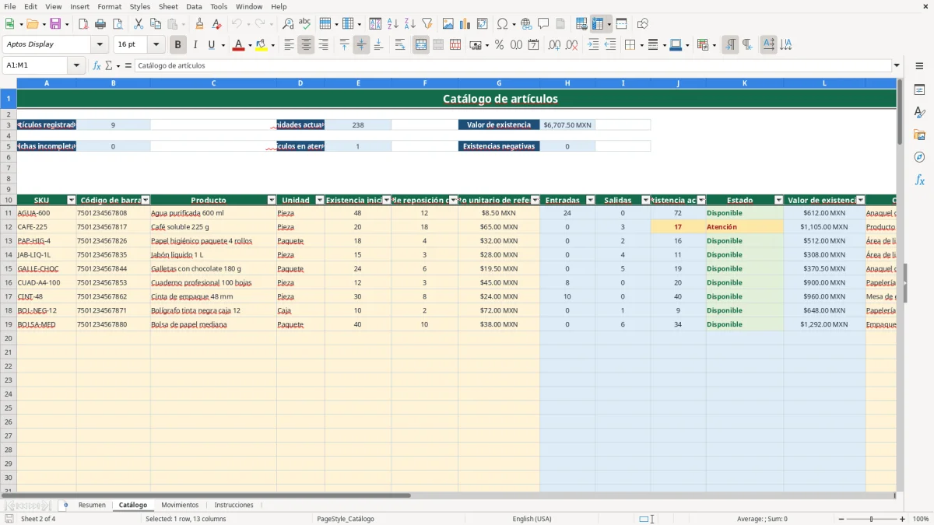Insert a hyperlink
Viewport: 934px width, 525px height.
pos(526,24)
